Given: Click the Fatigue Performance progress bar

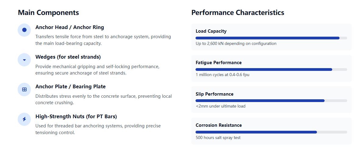Looking at the screenshot, I should [271, 70].
